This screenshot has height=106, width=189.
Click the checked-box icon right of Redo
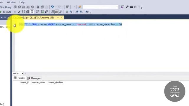68,7
